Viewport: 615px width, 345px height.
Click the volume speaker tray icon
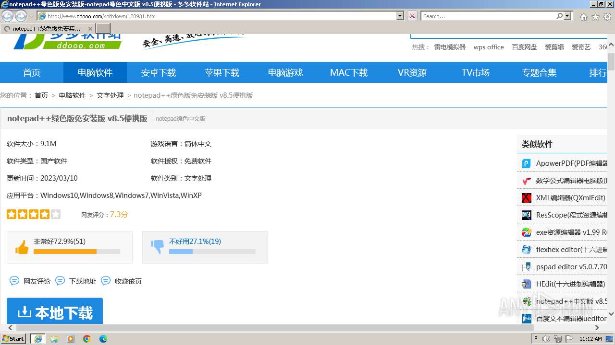(546, 339)
